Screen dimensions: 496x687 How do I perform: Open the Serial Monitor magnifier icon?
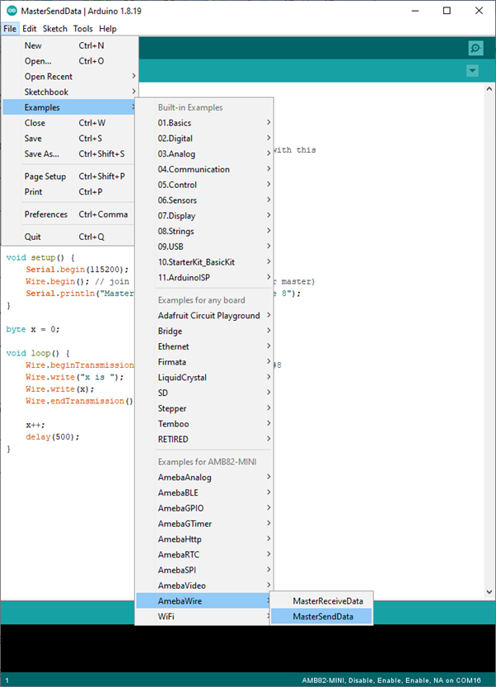coord(475,49)
